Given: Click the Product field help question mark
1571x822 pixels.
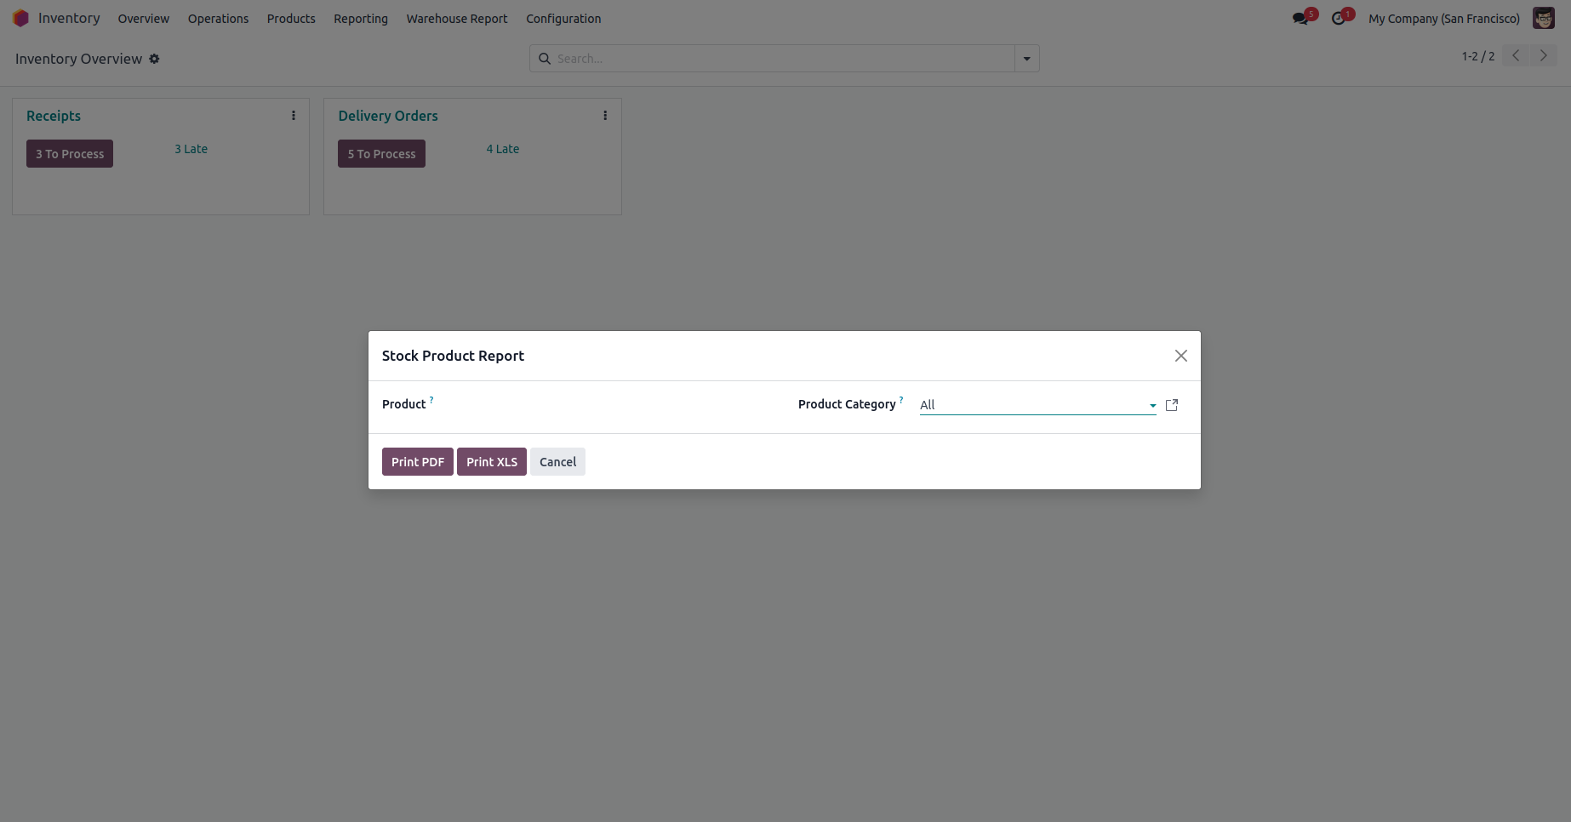Looking at the screenshot, I should click(431, 399).
